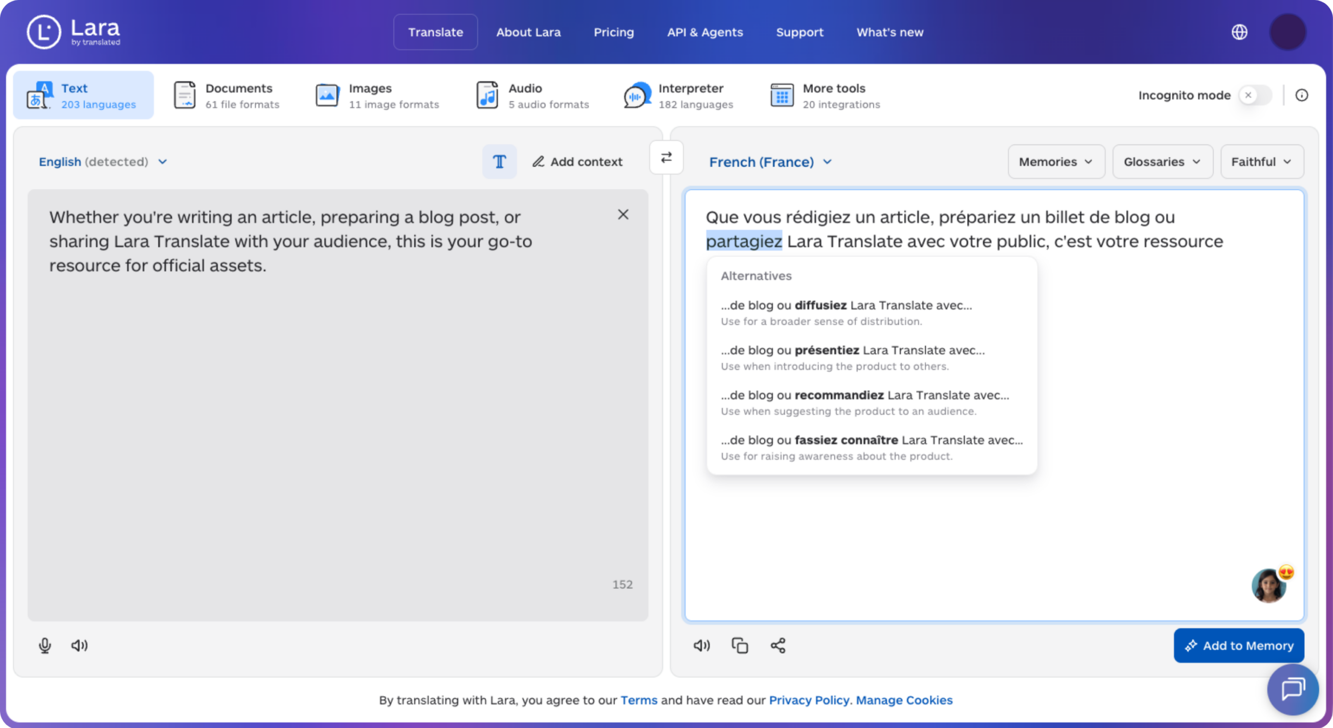
Task: Swap source and target languages
Action: (x=666, y=157)
